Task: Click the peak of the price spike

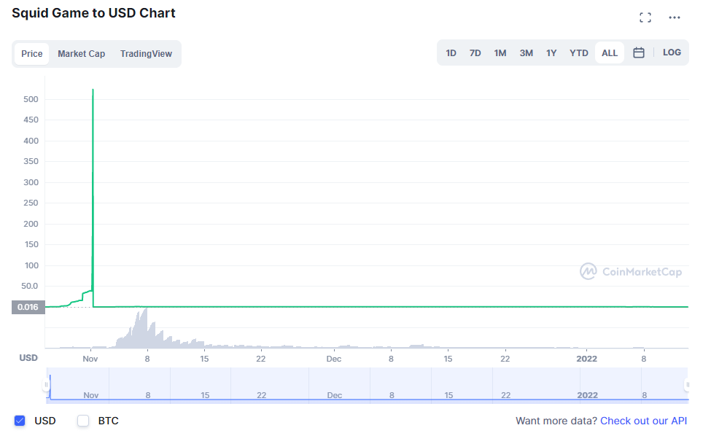Action: click(x=93, y=90)
